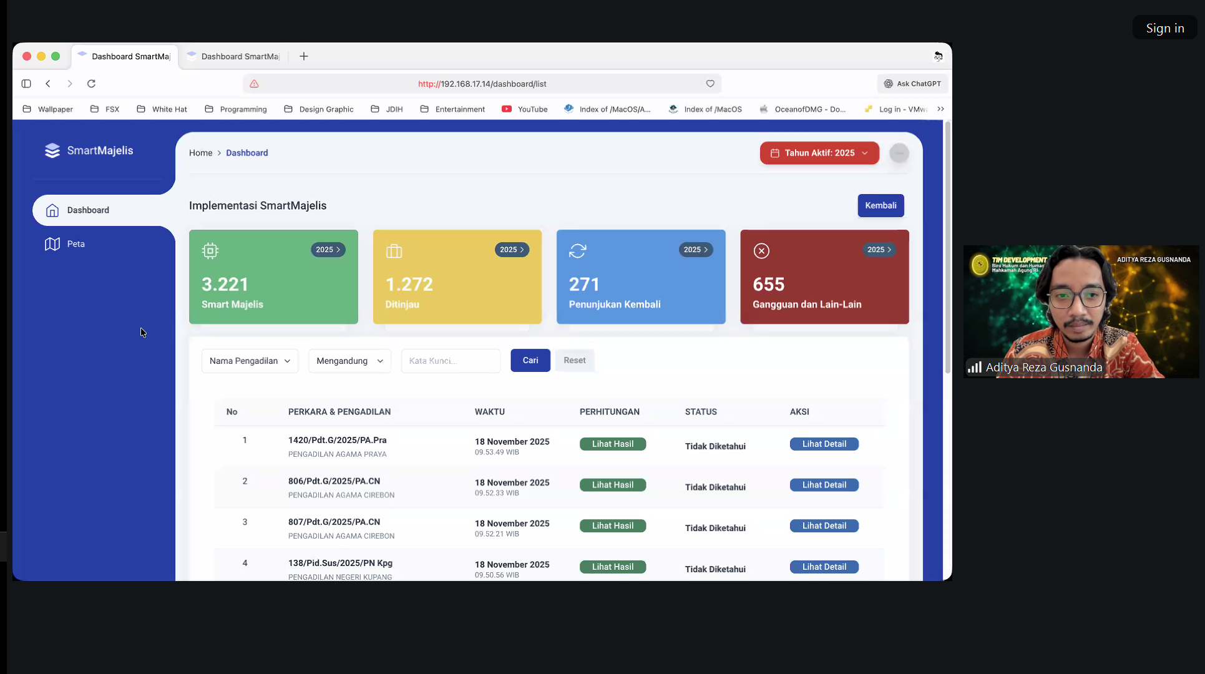This screenshot has width=1205, height=674.
Task: Click the heart bookmark icon in address bar
Action: 710,84
